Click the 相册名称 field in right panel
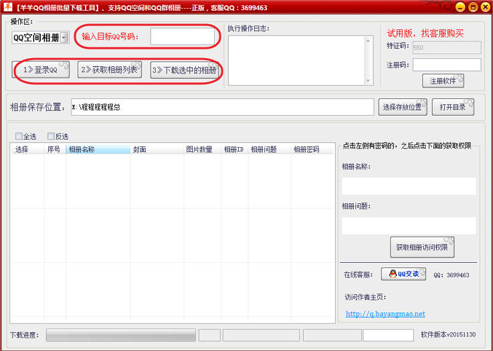This screenshot has height=351, width=493. click(409, 186)
